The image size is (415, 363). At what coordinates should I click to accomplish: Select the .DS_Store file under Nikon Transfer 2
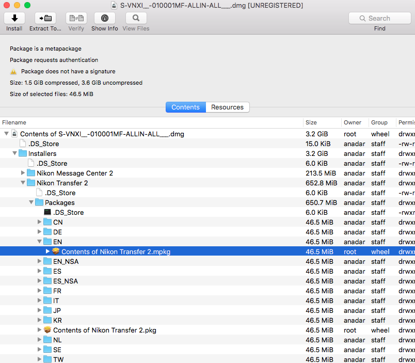click(207, 193)
